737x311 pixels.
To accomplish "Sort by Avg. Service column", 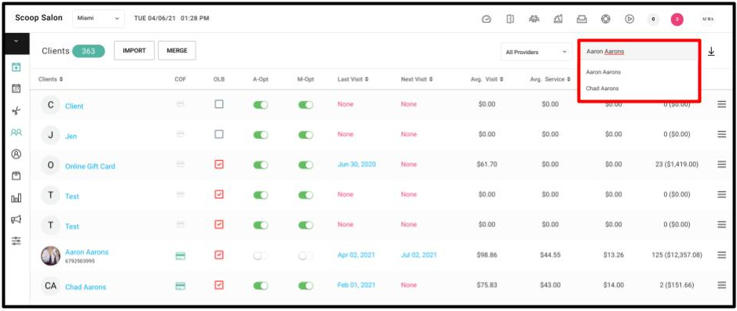I will coord(549,79).
